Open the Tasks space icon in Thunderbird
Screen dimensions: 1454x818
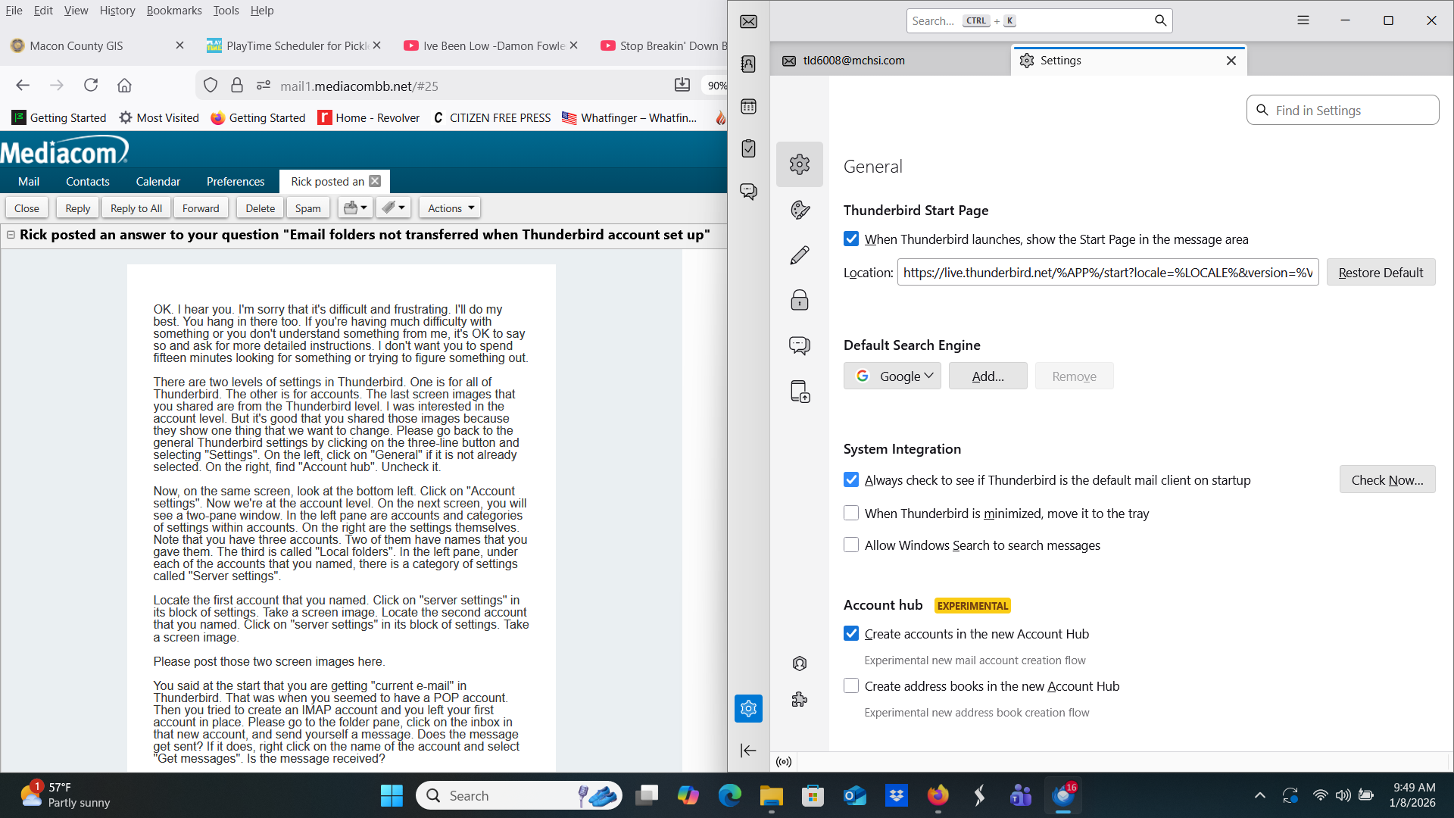[748, 148]
